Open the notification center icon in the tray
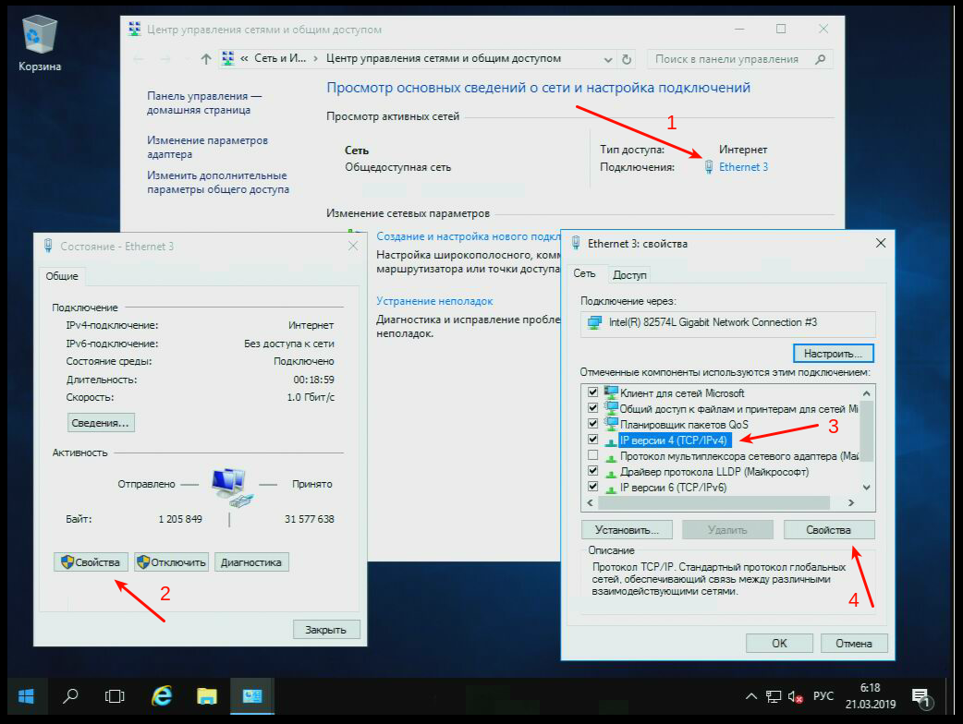 click(x=920, y=696)
